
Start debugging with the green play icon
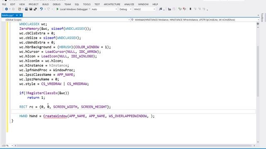click(57, 9)
